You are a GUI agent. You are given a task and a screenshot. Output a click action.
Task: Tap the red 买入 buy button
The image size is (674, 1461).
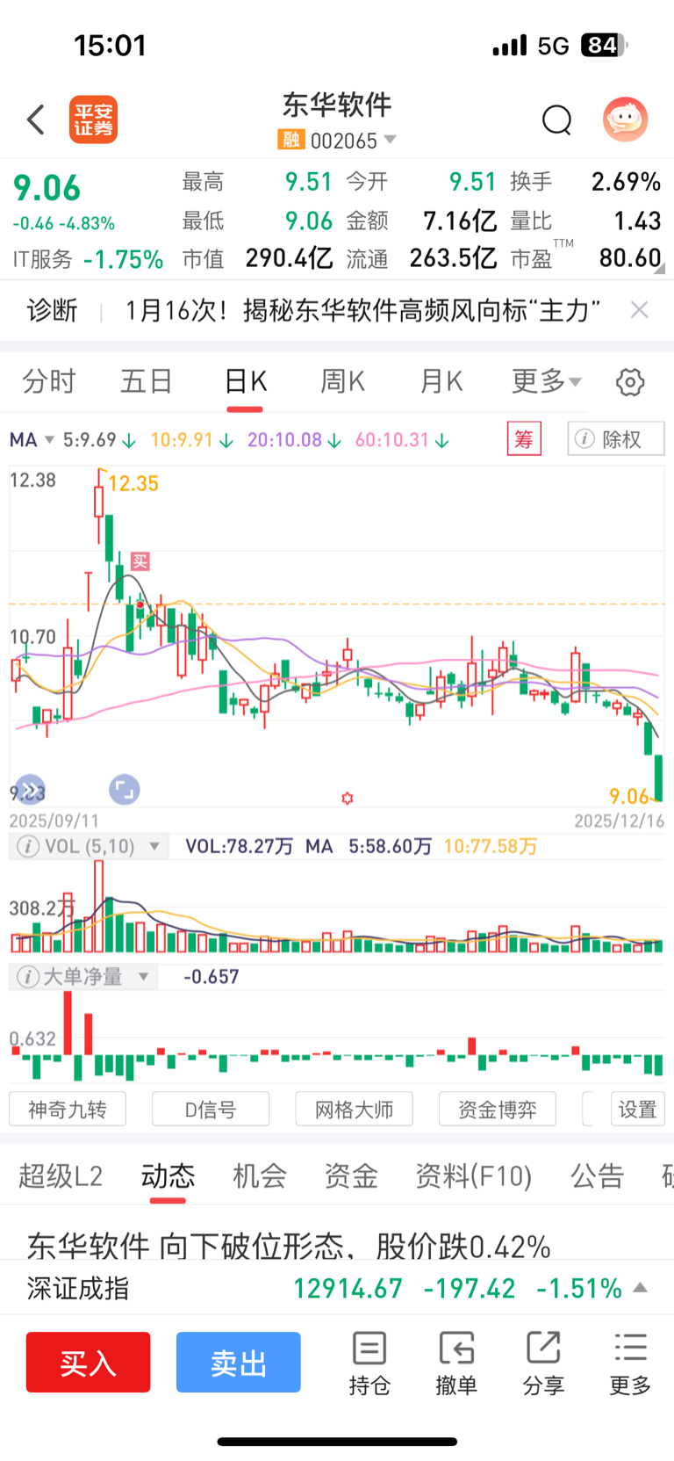point(88,1363)
